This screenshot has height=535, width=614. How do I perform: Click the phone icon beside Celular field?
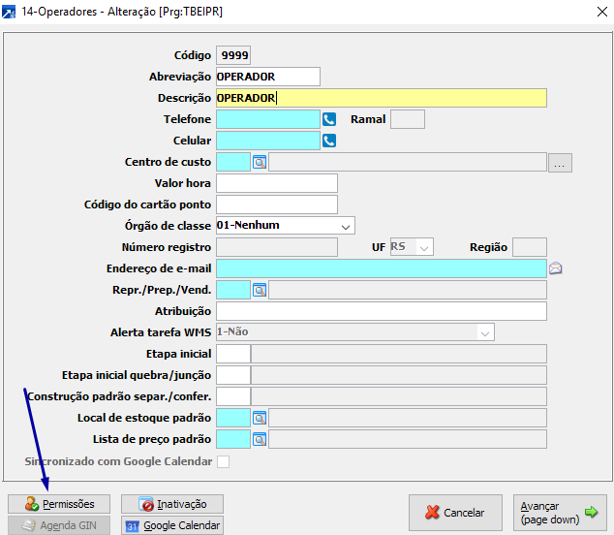pyautogui.click(x=329, y=141)
